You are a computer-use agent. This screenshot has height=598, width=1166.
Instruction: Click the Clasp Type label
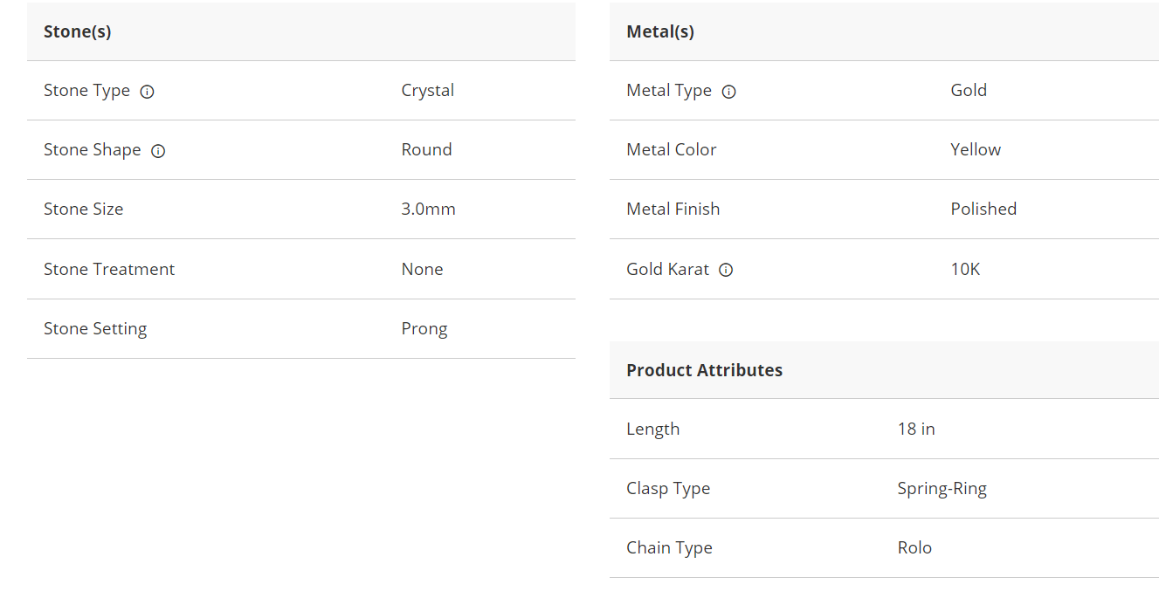668,489
